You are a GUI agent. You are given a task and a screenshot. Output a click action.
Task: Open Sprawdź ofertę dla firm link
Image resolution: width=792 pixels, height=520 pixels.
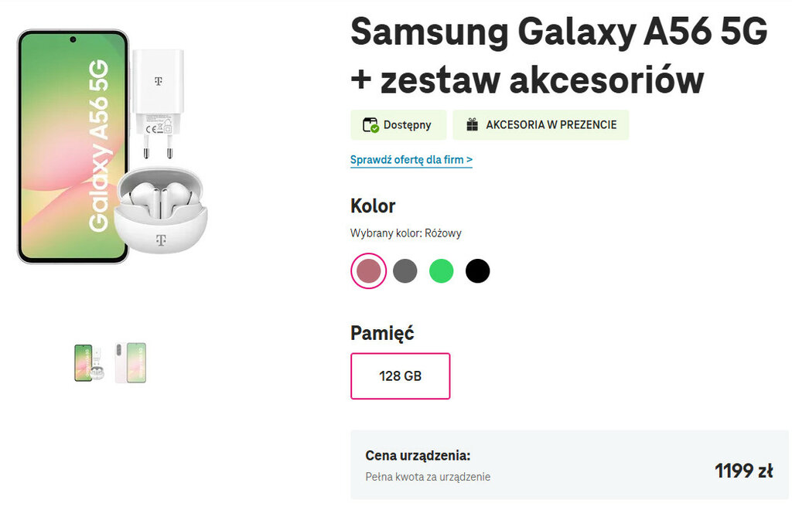pyautogui.click(x=411, y=160)
